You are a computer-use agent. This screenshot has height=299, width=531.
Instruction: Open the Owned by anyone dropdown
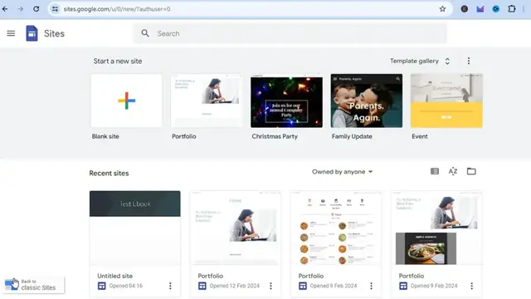click(x=342, y=172)
